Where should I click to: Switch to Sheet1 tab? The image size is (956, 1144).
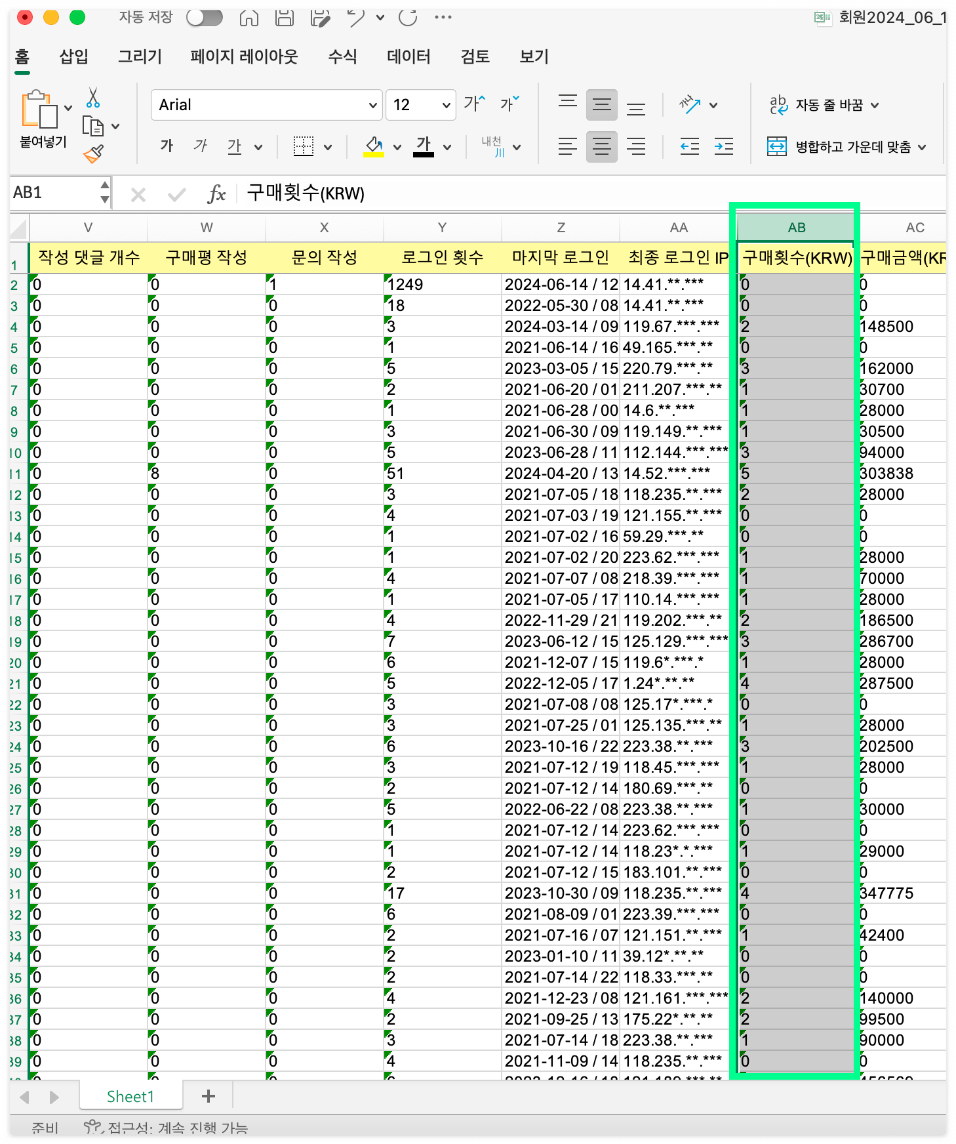click(x=130, y=1096)
